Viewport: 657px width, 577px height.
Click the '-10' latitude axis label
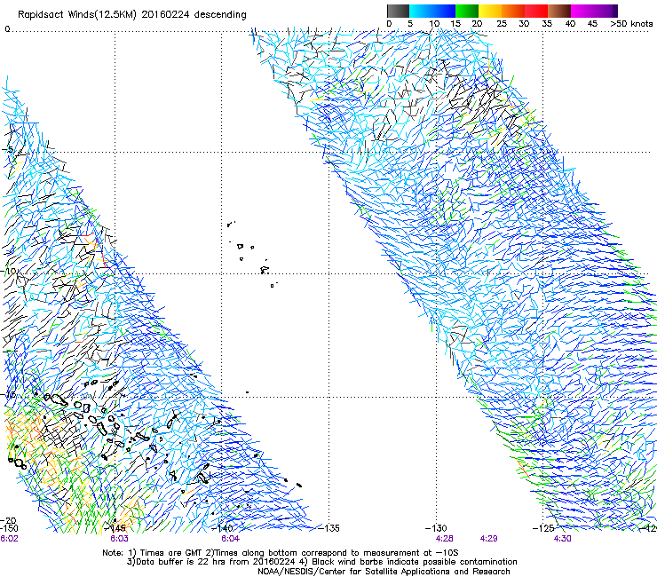(9, 271)
